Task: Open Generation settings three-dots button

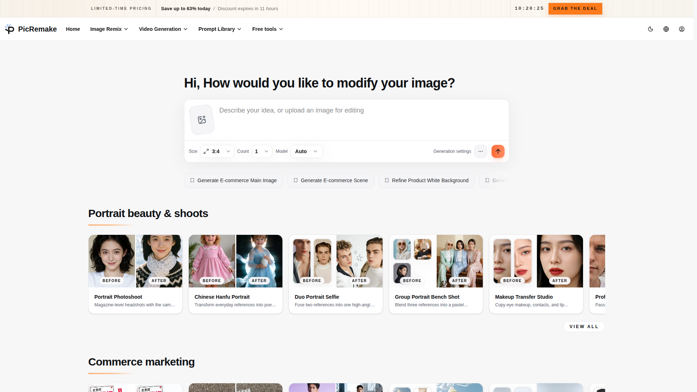Action: point(480,151)
